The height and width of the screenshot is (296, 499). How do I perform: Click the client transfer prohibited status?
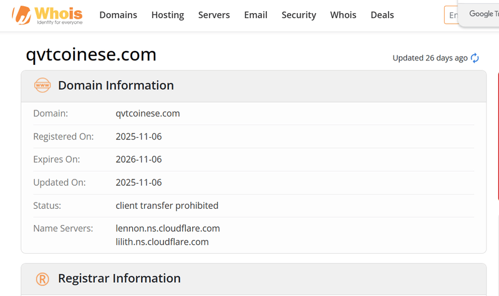point(167,206)
